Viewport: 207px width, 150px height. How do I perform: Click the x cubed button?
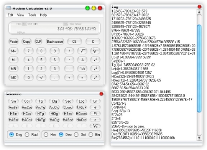pyautogui.click(x=95, y=69)
